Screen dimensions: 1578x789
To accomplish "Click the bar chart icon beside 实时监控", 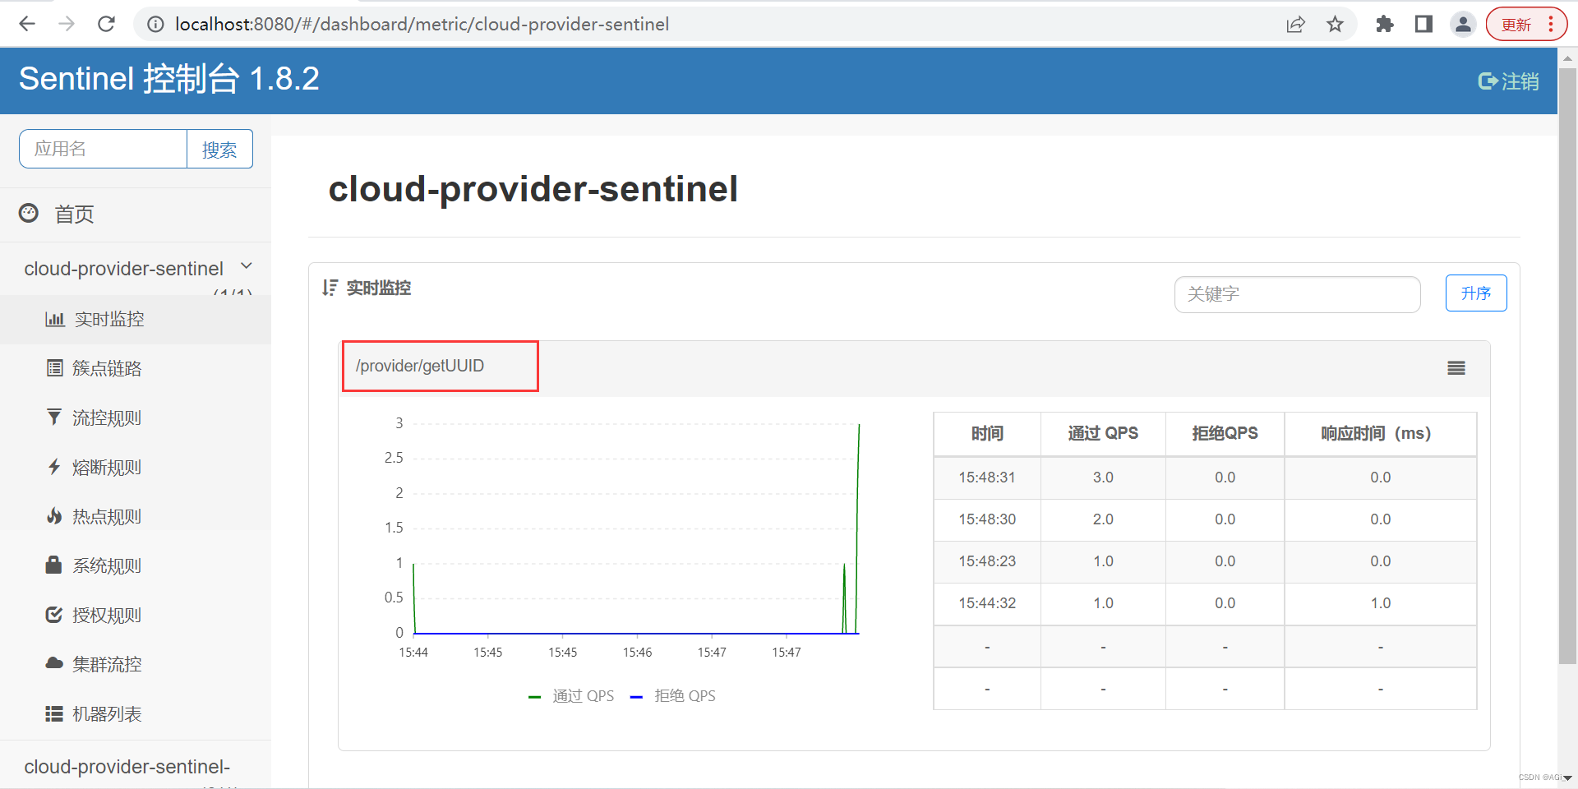I will pyautogui.click(x=54, y=319).
